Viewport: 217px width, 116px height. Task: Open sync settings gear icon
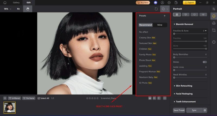205,110
